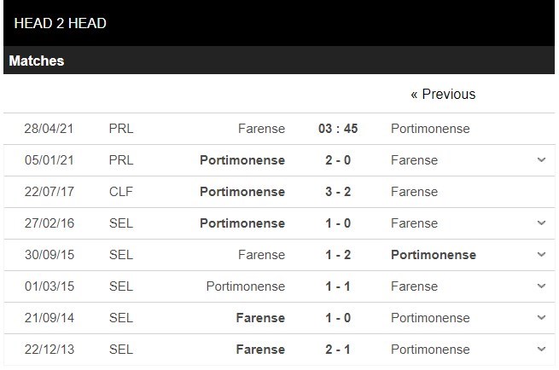Image resolution: width=559 pixels, height=370 pixels.
Task: Select away team Portimonense in 21/09/14 row
Action: tap(430, 318)
